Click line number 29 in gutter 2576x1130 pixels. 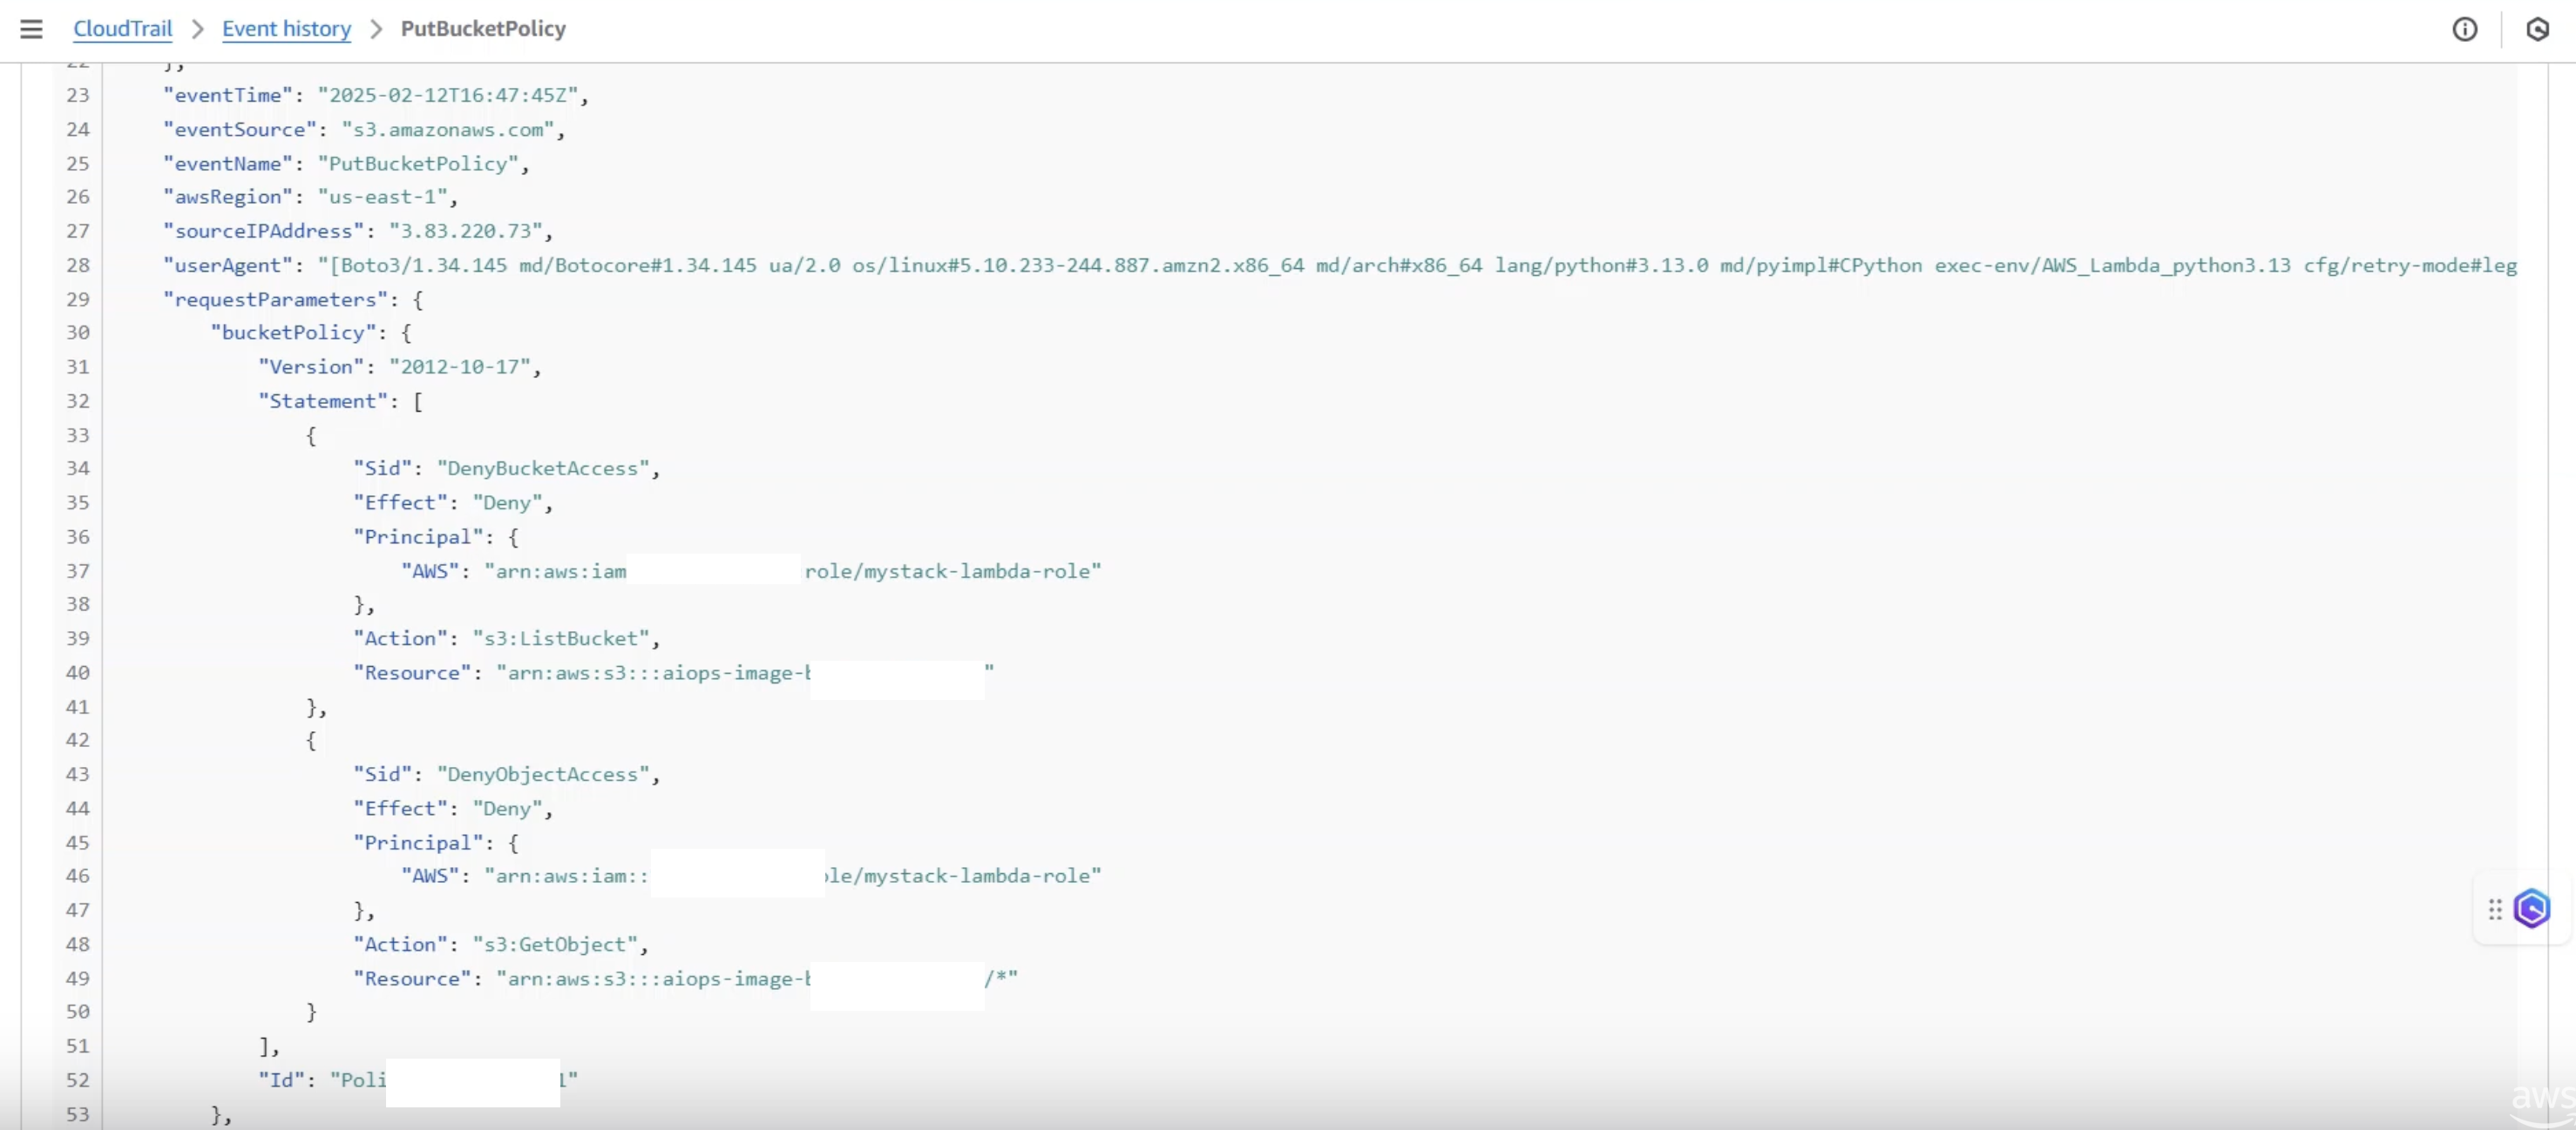pyautogui.click(x=78, y=299)
